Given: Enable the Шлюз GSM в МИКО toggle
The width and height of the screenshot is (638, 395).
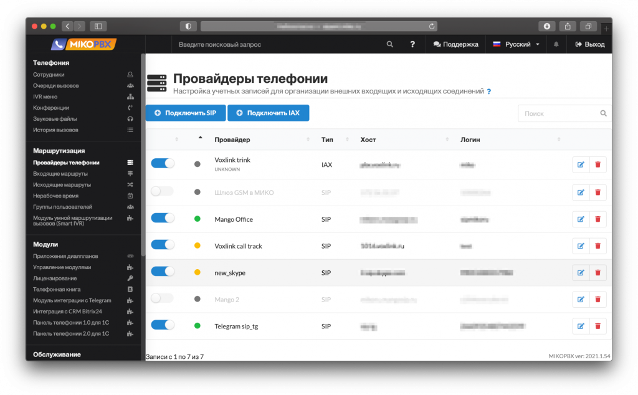Looking at the screenshot, I should point(163,192).
